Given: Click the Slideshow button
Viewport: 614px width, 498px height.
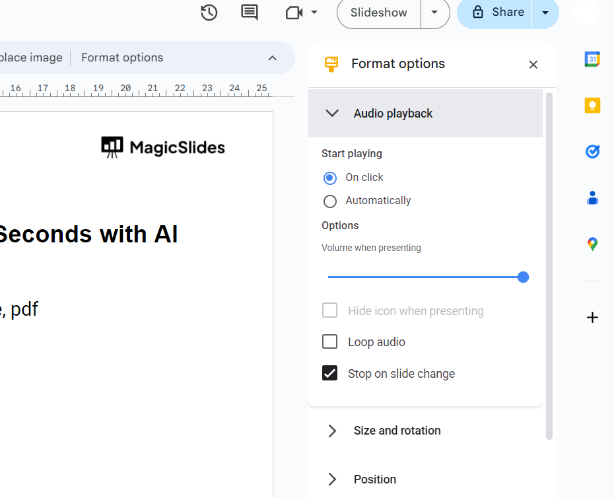Looking at the screenshot, I should click(379, 13).
